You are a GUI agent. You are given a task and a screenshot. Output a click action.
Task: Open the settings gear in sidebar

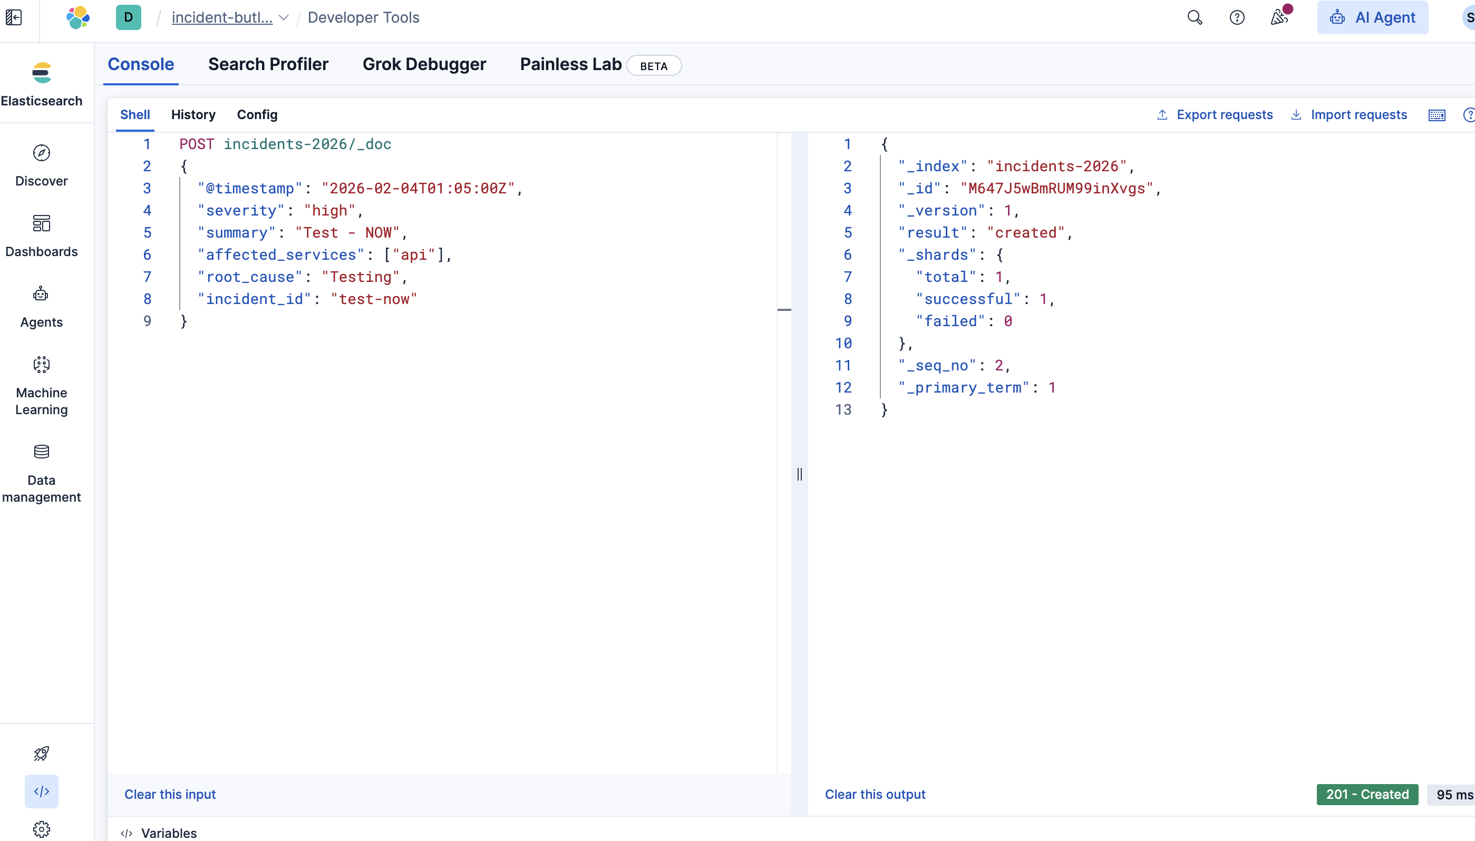click(x=41, y=829)
